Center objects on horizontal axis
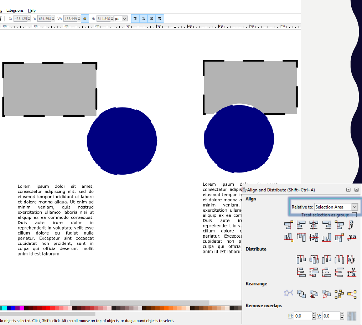 pos(314,237)
